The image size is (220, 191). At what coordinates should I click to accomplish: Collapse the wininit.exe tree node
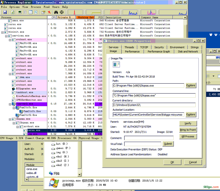2,32
